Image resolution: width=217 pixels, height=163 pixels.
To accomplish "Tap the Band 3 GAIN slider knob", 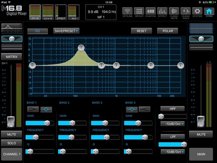I will tap(105, 123).
